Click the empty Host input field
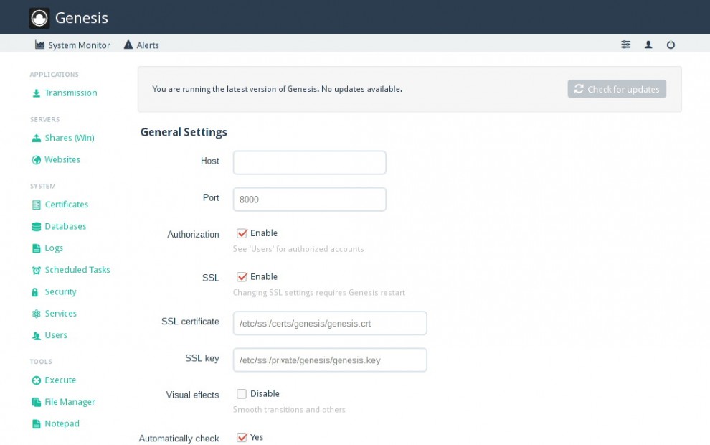 pyautogui.click(x=310, y=163)
